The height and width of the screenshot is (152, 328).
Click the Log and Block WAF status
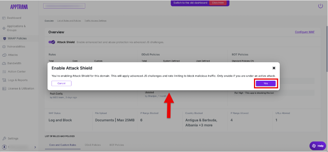click(x=60, y=120)
